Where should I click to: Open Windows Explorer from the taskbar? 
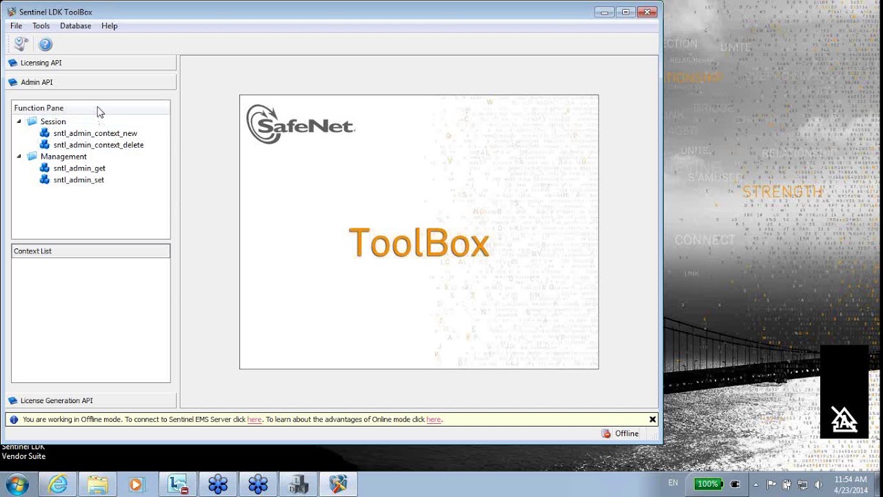point(97,485)
